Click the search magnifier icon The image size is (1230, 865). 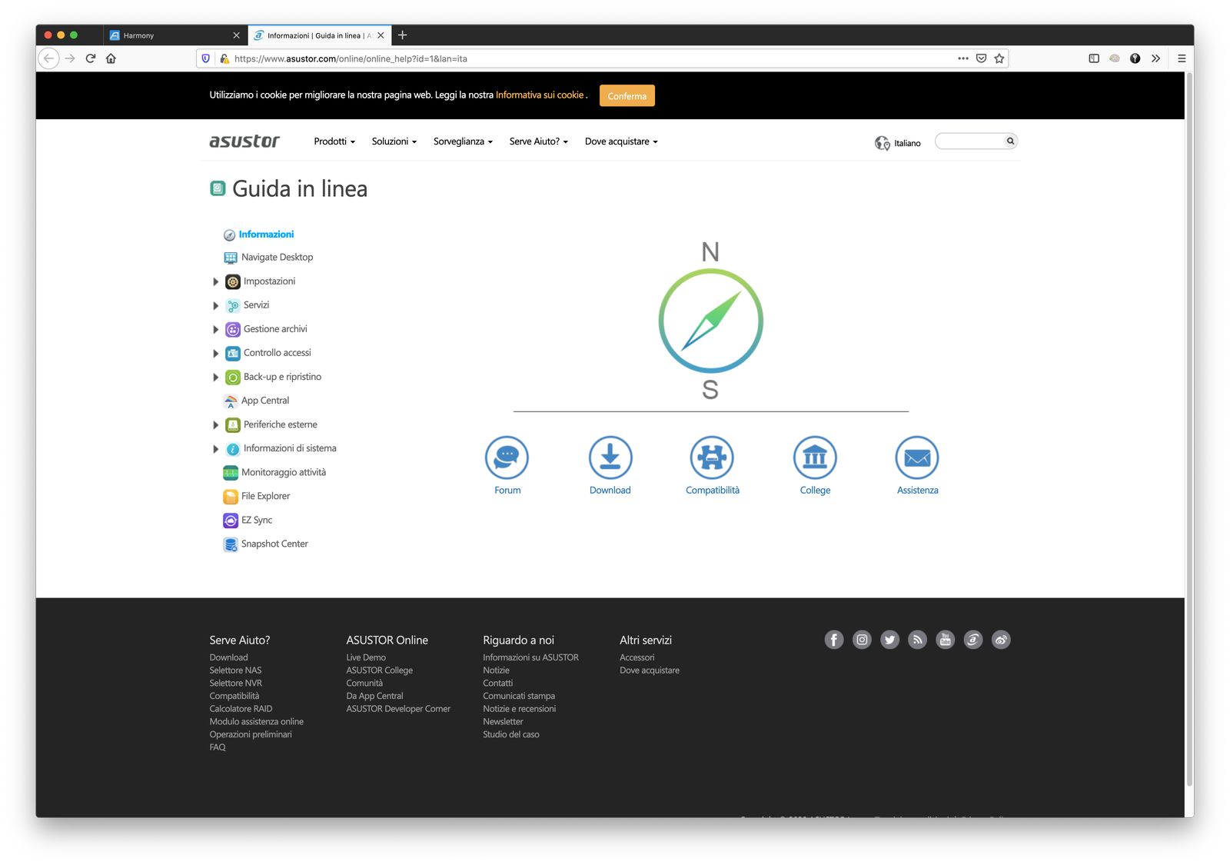tap(1010, 141)
